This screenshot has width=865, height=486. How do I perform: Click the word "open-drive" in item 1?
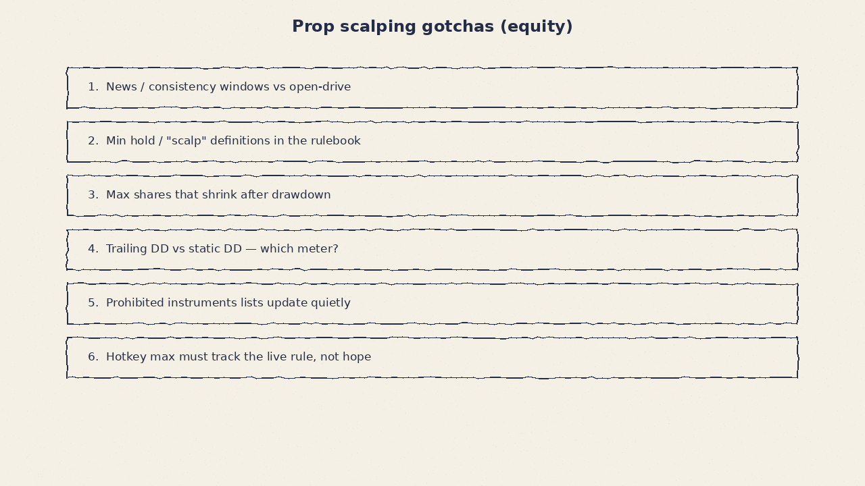321,87
